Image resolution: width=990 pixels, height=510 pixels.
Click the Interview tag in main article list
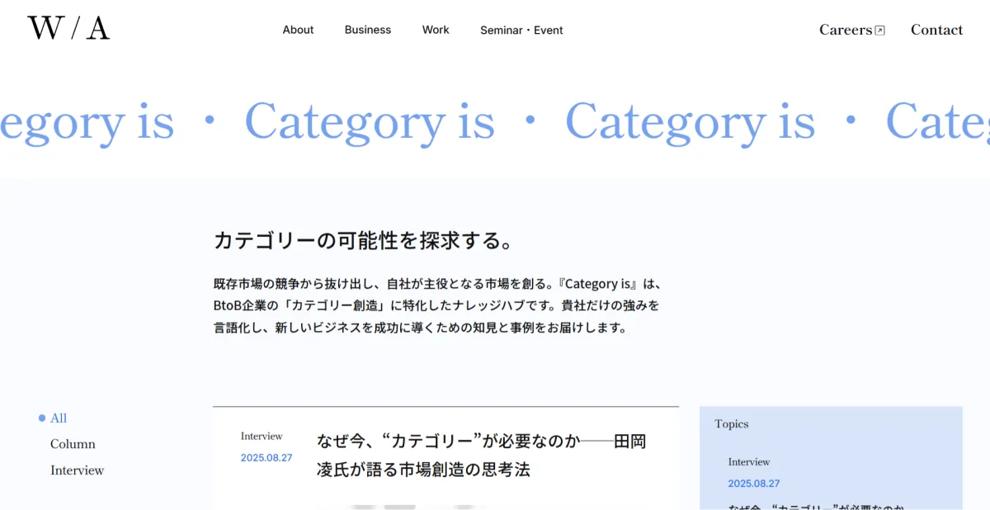pyautogui.click(x=262, y=437)
